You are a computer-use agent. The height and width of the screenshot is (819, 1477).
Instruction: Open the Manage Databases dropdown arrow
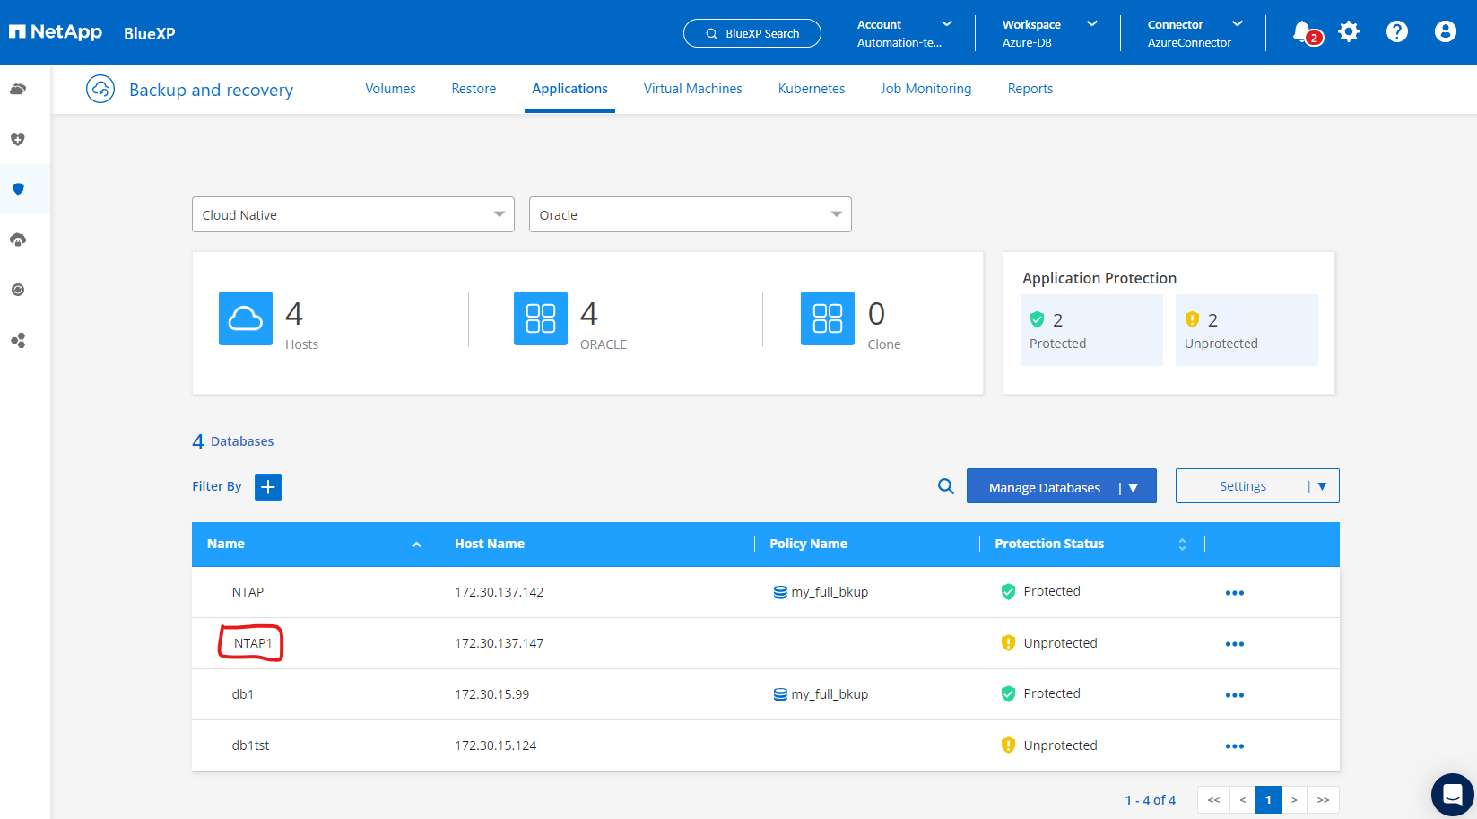[x=1134, y=487]
